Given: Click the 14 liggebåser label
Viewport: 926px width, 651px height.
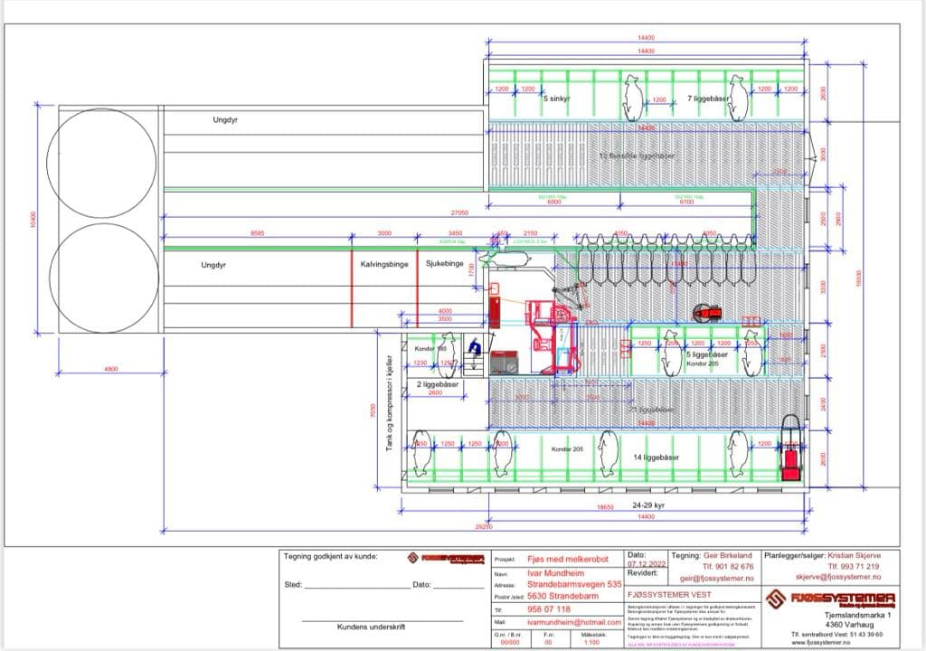Looking at the screenshot, I should (656, 458).
